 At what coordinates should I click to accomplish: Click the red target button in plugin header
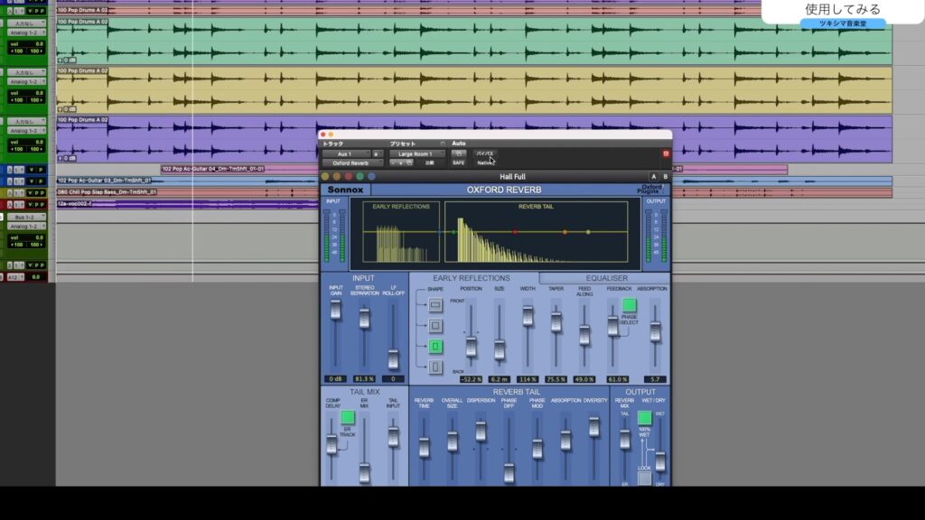point(666,153)
